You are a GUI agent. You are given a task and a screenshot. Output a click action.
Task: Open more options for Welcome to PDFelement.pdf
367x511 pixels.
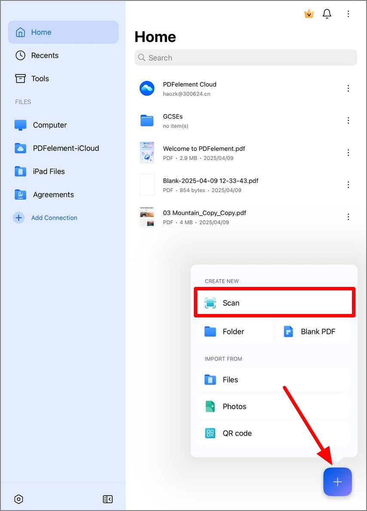(348, 153)
